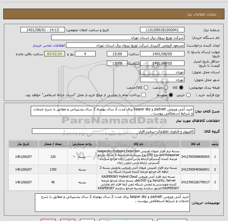Click the buyer notes text area

point(112,203)
